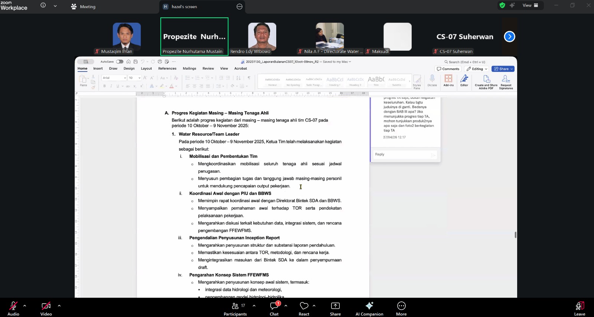Viewport: 594px width, 317px height.
Task: Open Zoom AI Companion
Action: 369,308
